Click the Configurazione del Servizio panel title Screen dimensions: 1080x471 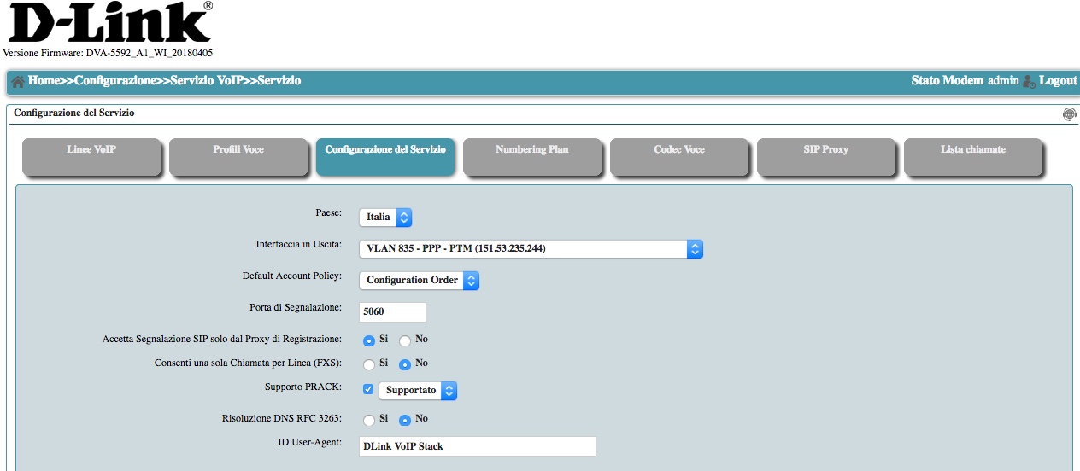pos(74,113)
